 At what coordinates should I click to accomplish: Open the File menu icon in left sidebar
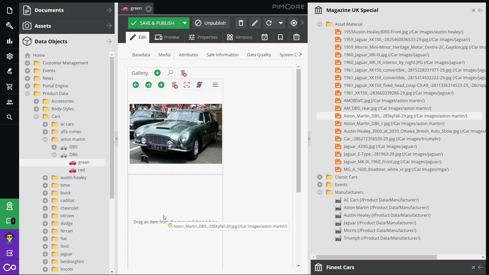pyautogui.click(x=9, y=10)
